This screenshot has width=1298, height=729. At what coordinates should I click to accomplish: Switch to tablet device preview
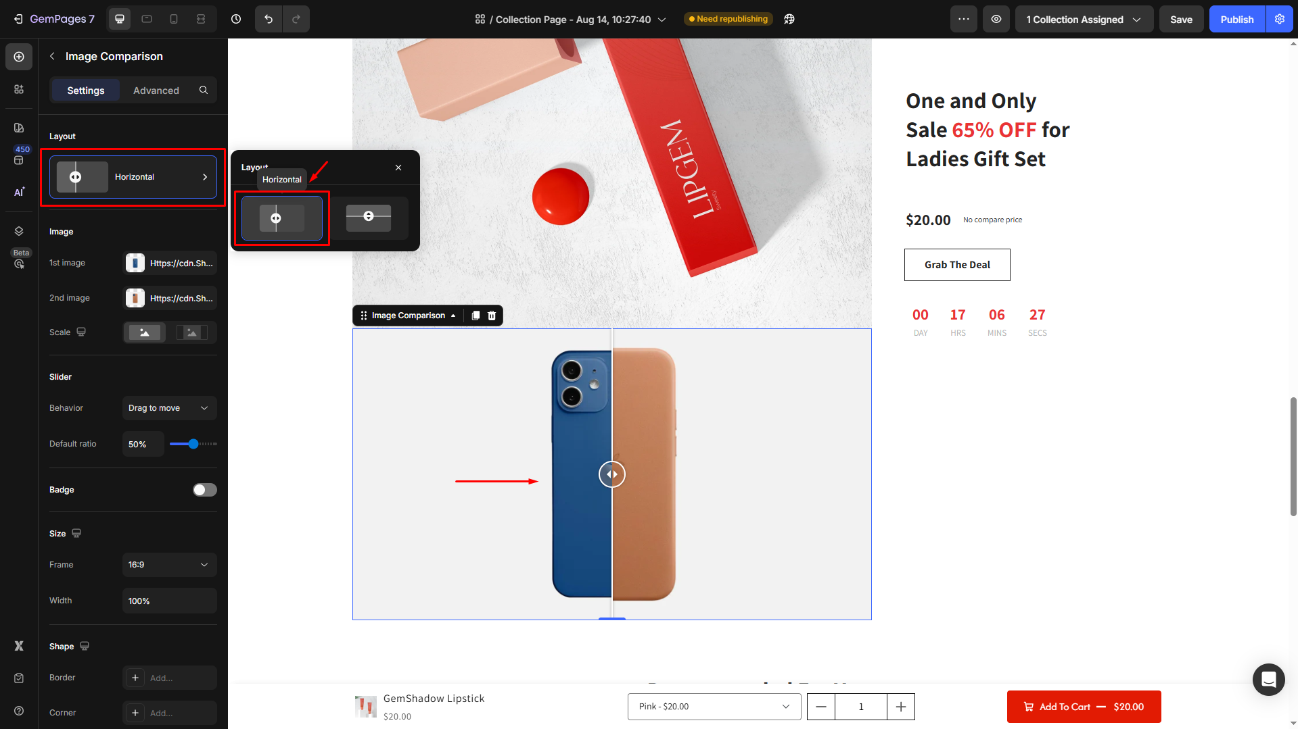[147, 19]
